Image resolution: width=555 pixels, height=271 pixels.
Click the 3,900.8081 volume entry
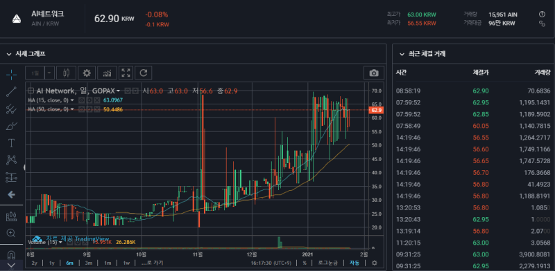534,254
